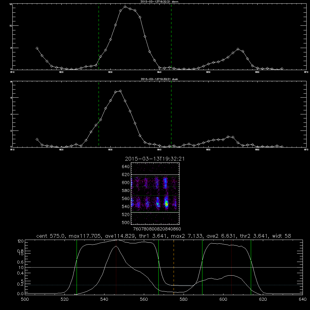Click the 'widt 58' value
Image resolution: width=310 pixels, height=310 pixels.
coord(281,236)
